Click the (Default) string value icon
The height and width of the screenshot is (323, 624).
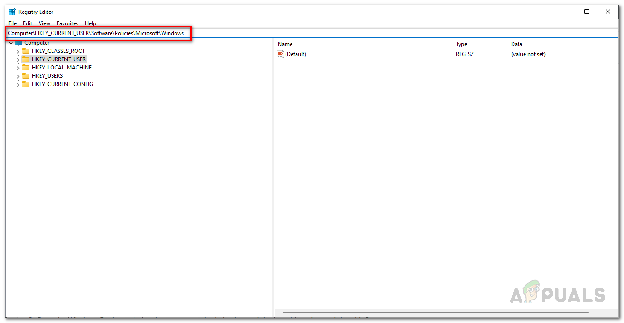pos(280,54)
